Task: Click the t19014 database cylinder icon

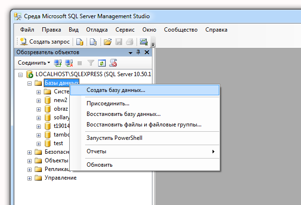Action: pos(48,126)
